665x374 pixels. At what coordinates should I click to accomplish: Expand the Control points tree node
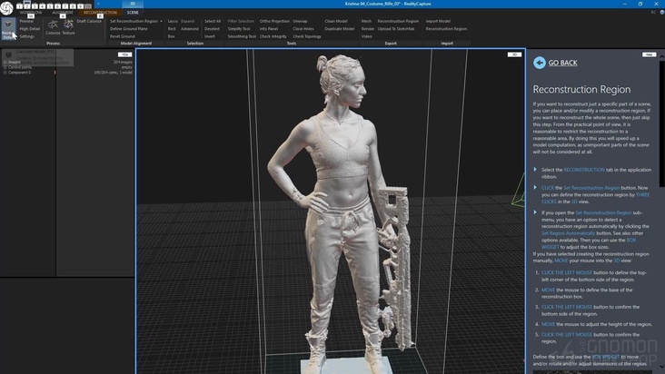point(5,67)
